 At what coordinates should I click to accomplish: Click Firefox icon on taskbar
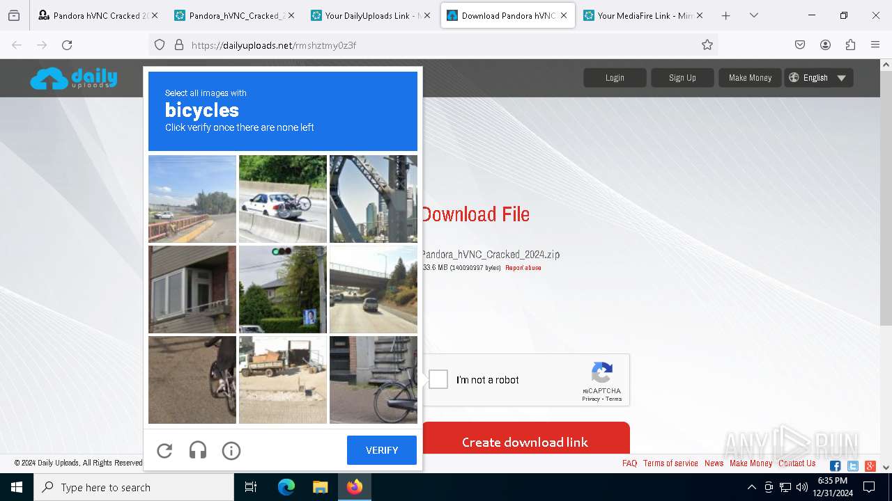coord(355,487)
